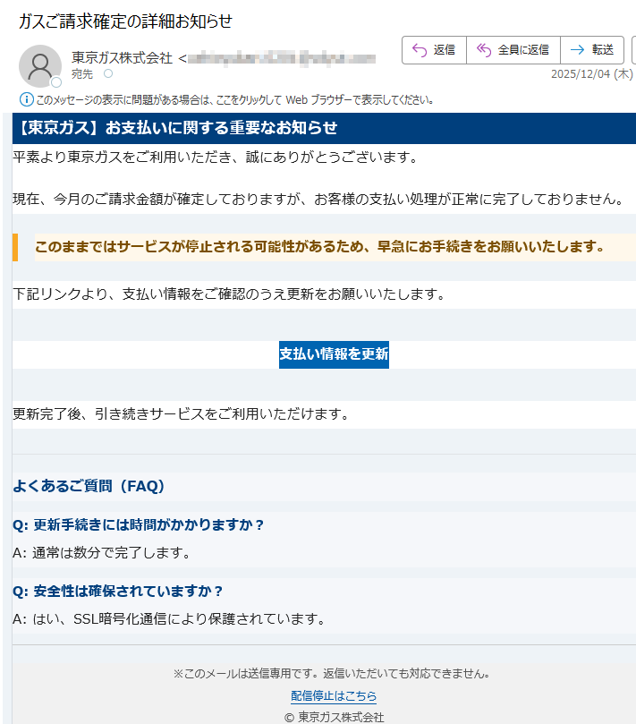This screenshot has height=724, width=636.
Task: Click the presence status circle on the avatar
Action: 56,82
